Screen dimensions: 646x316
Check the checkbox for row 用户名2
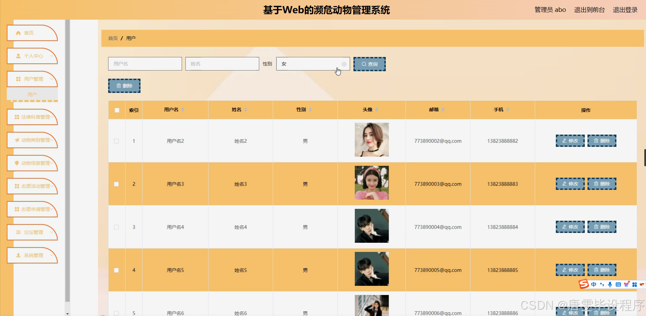(x=116, y=141)
